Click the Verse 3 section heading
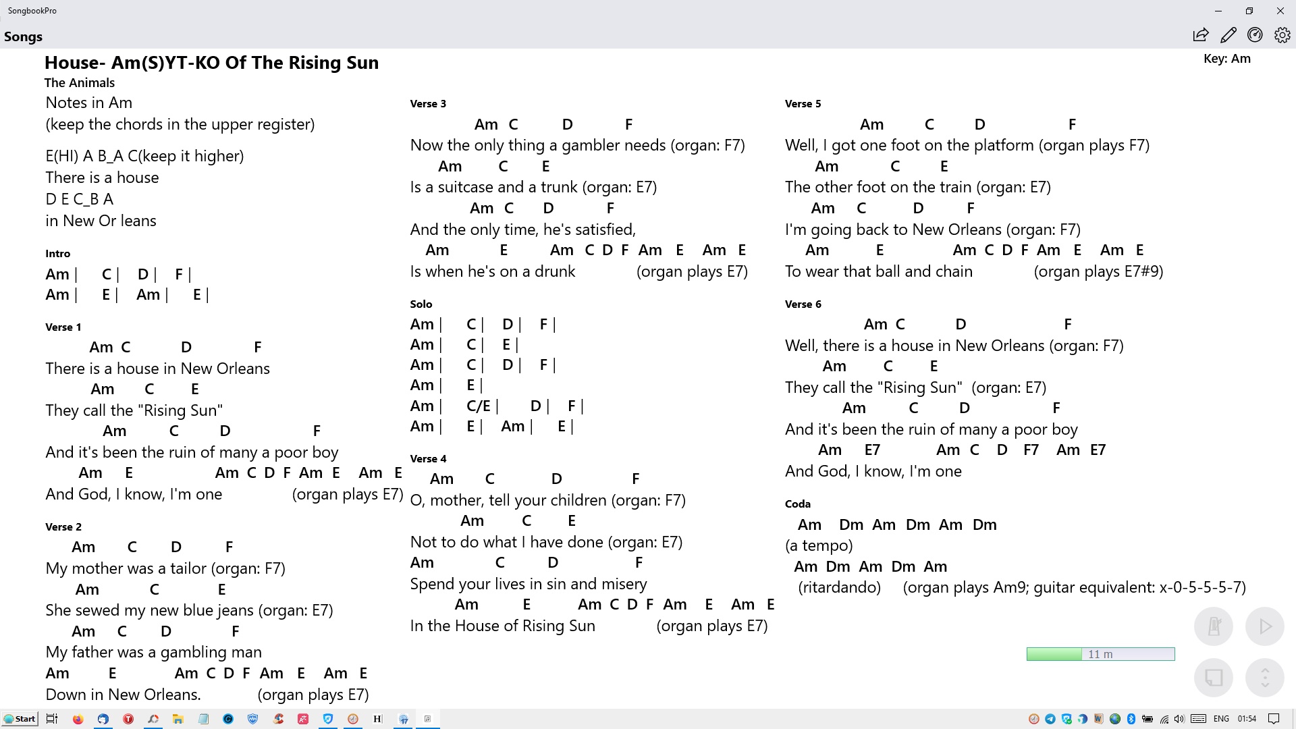Screen dimensions: 1296x729 428,104
